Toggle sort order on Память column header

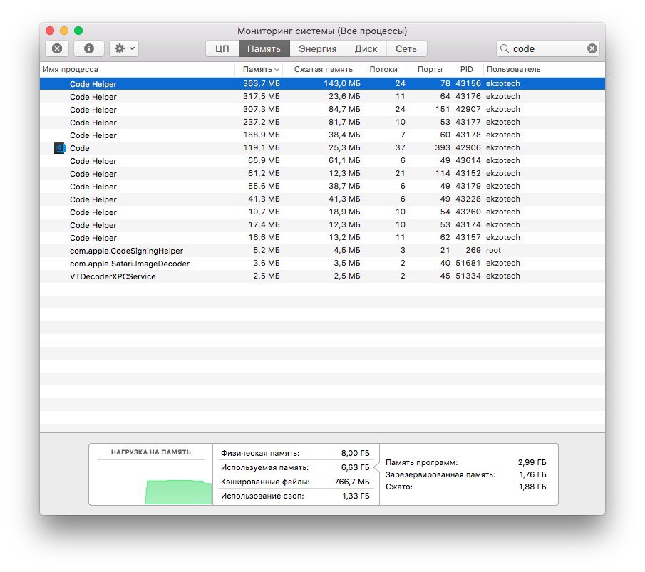[x=259, y=69]
